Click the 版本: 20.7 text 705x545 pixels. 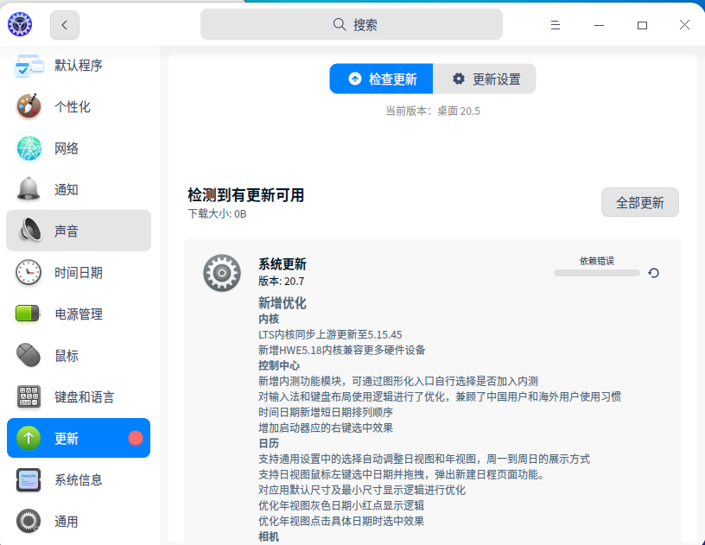281,282
